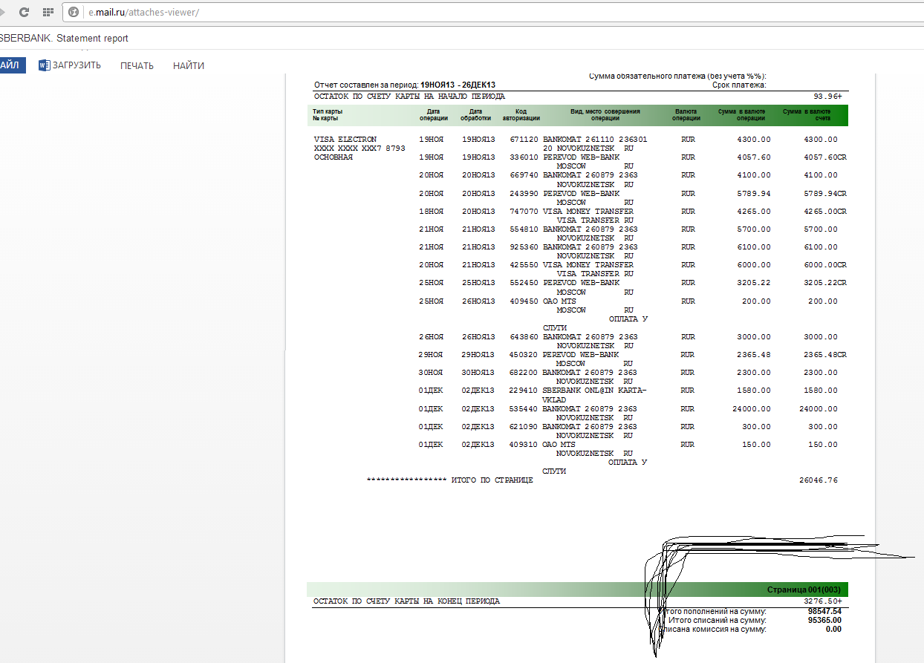Click the Страница 001(003) page label
Viewport: 924px width, 663px height.
point(804,589)
